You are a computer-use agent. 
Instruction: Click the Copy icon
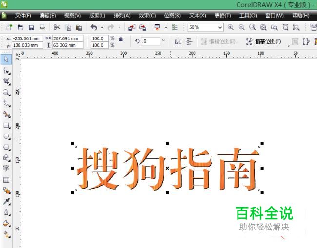pos(68,27)
